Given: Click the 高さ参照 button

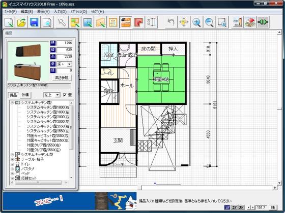Looking at the screenshot, I should point(62,78).
